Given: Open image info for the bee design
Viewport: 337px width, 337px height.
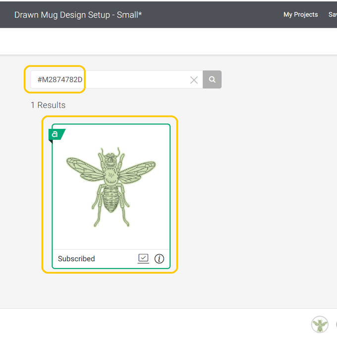Looking at the screenshot, I should 159,259.
